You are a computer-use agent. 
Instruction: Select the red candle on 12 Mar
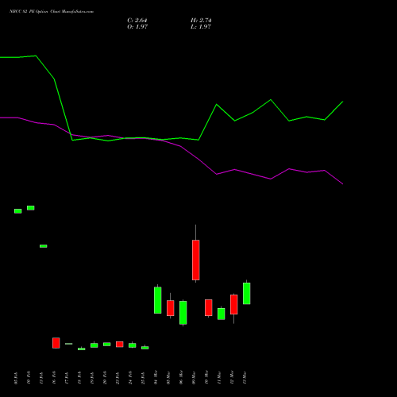pos(234,304)
